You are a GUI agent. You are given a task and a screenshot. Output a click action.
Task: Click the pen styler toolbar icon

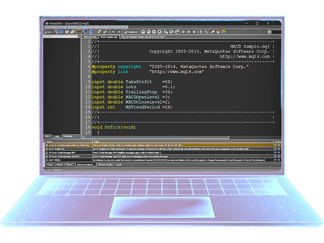212,32
